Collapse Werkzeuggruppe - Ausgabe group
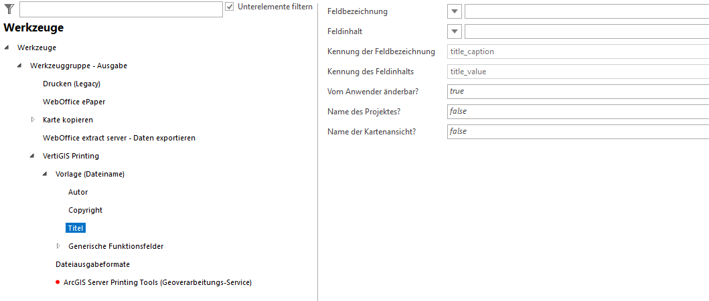The image size is (709, 301). [19, 66]
